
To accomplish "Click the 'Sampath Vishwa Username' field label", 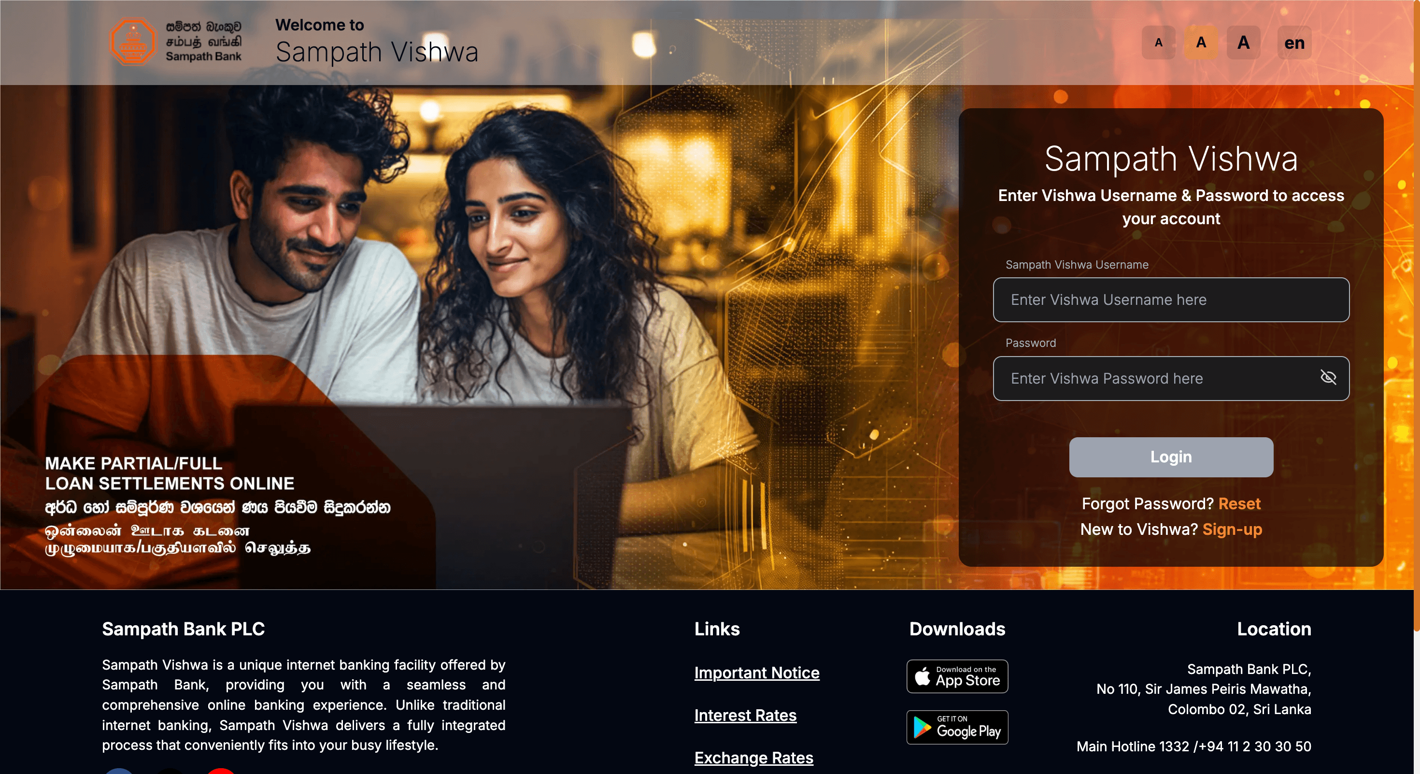I will [x=1077, y=265].
